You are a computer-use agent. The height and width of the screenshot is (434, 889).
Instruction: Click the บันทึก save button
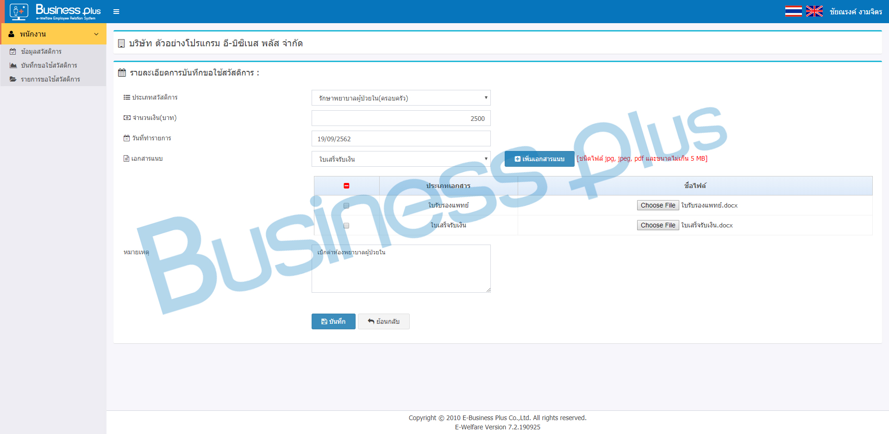[x=333, y=321]
